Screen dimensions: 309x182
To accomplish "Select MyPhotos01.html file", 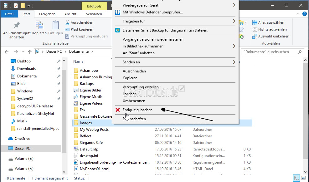I will pyautogui.click(x=95, y=169).
